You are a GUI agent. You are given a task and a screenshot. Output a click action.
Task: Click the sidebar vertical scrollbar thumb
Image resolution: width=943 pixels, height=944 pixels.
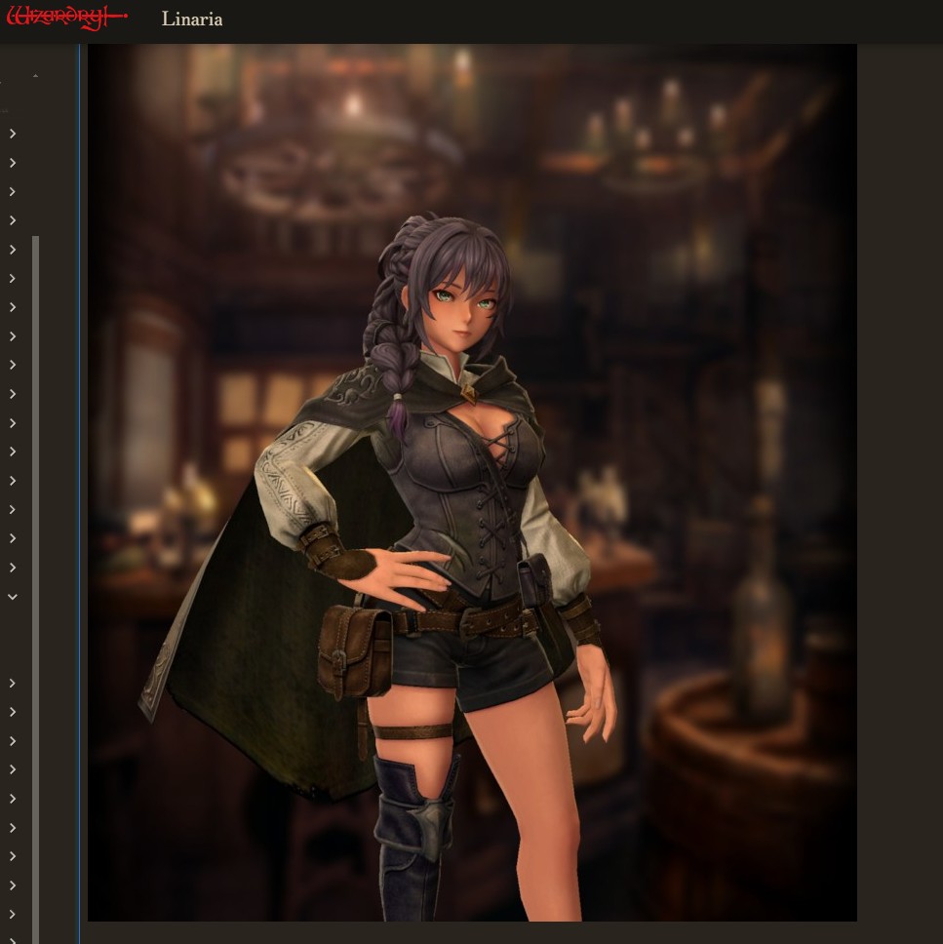point(35,589)
